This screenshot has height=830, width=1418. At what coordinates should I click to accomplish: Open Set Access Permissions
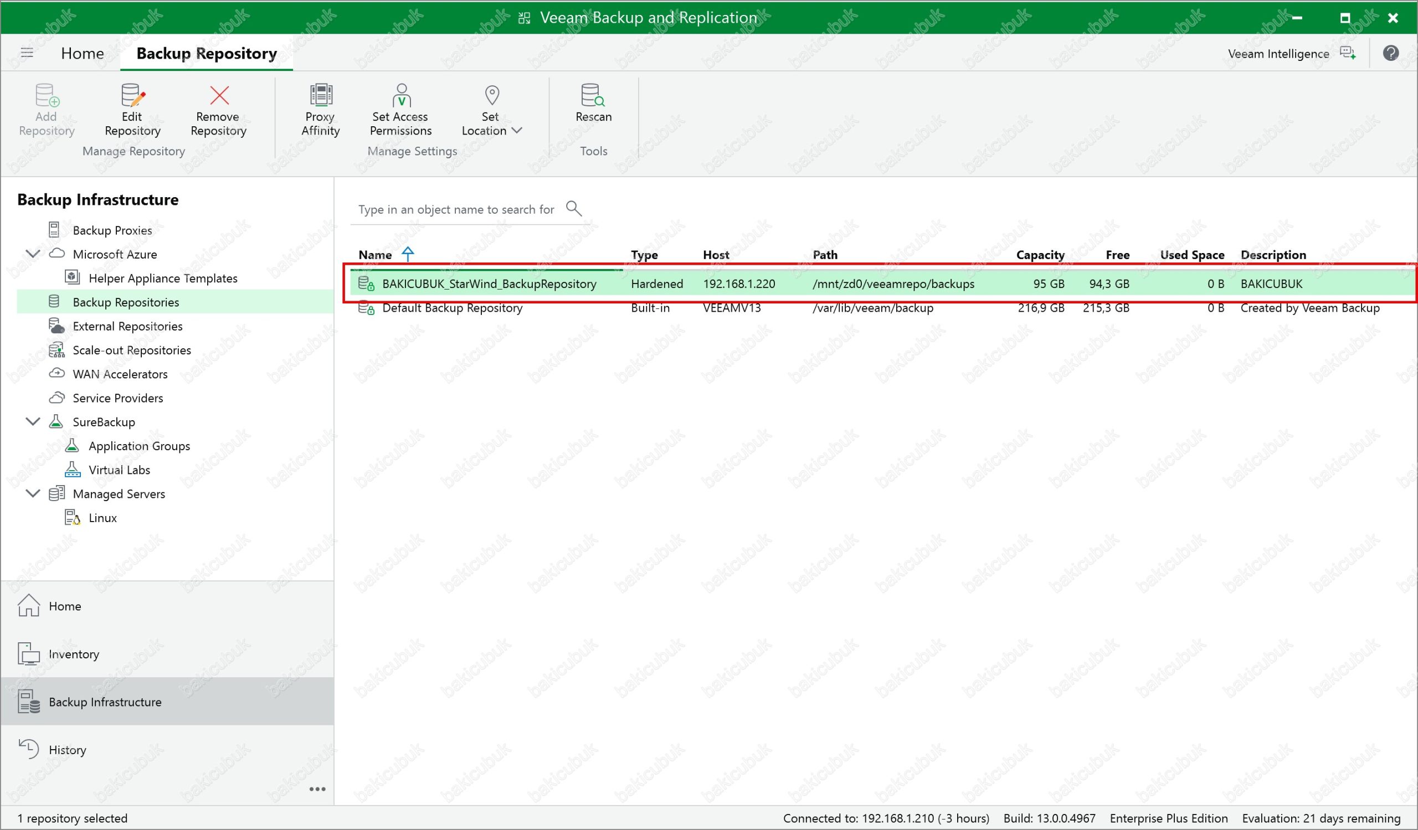click(400, 110)
